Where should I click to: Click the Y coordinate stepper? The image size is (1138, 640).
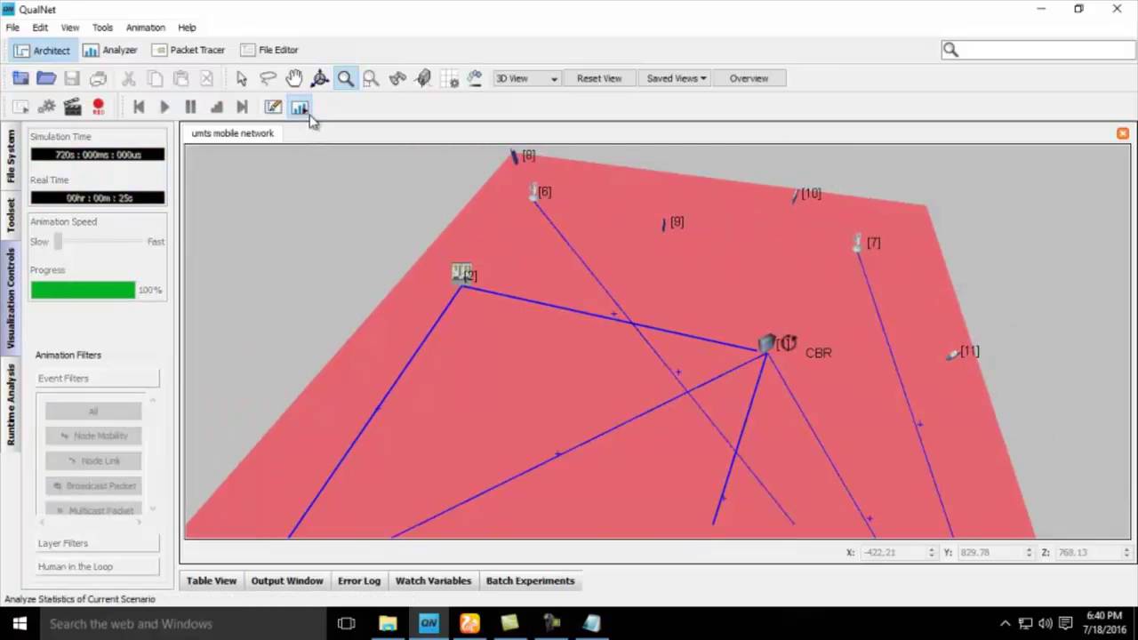(1029, 552)
